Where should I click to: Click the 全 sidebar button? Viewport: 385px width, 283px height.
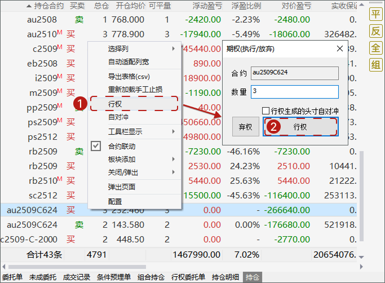(375, 48)
